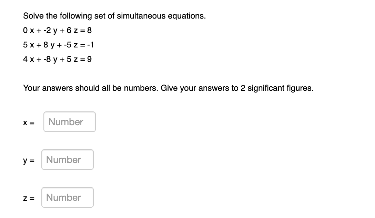This screenshot has height=218, width=375.
Task: Click the term 4 x in the third equation
Action: (x=28, y=59)
